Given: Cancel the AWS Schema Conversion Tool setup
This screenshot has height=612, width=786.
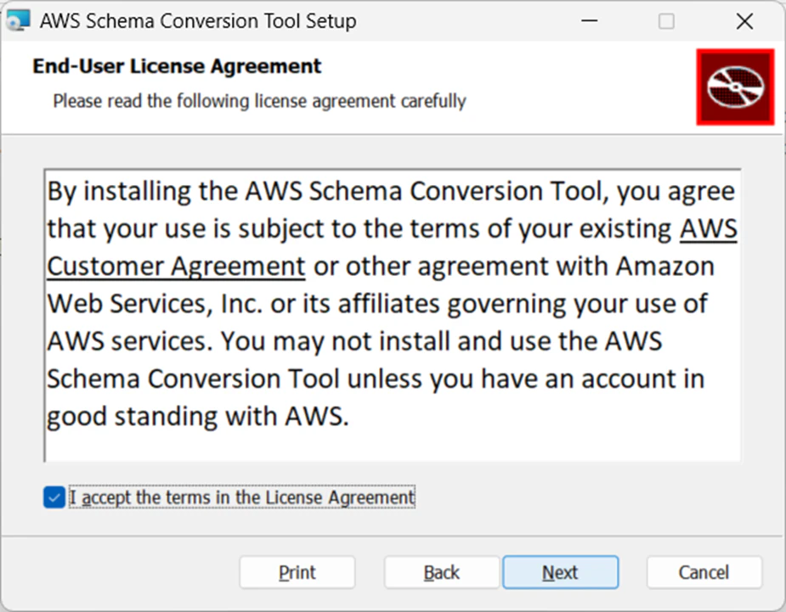Looking at the screenshot, I should [704, 572].
